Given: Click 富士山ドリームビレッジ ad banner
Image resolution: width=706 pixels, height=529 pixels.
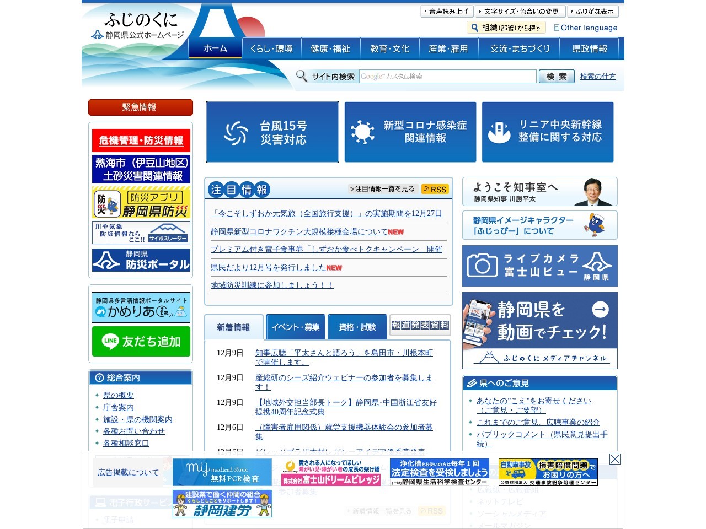Looking at the screenshot, I should click(x=331, y=472).
